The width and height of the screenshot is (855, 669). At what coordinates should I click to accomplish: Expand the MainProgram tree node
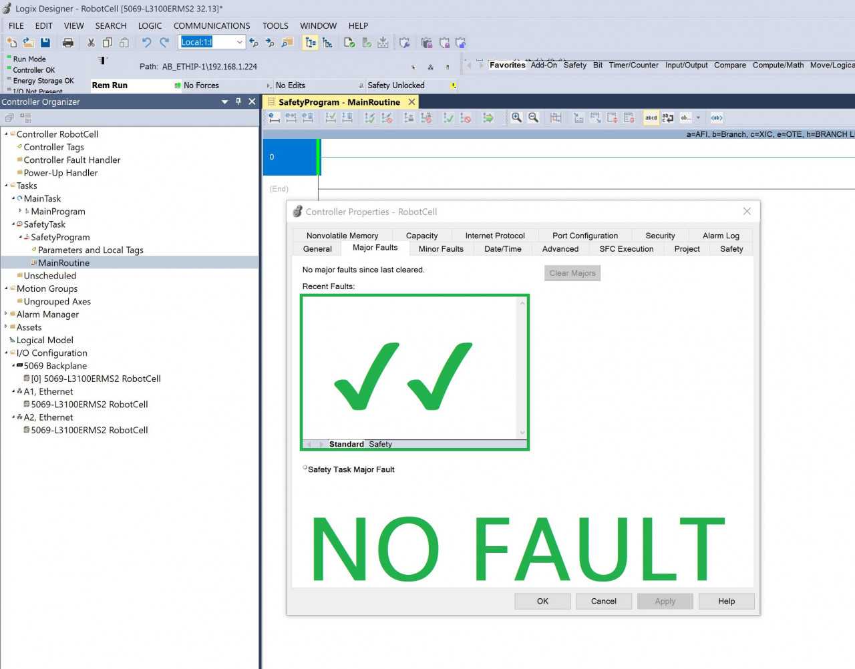(20, 211)
